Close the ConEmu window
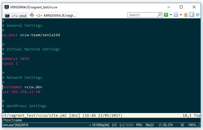 pyautogui.click(x=194, y=7)
